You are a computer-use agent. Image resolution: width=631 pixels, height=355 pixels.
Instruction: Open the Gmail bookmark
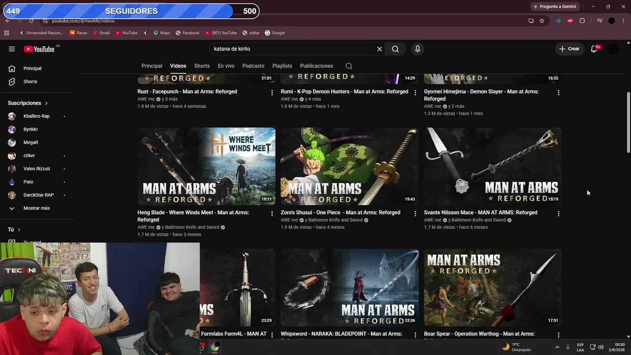101,33
